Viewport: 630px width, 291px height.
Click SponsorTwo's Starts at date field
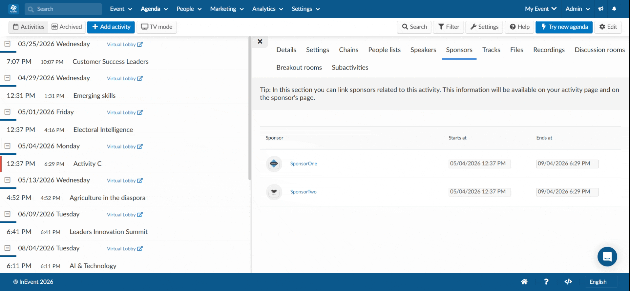click(x=480, y=192)
